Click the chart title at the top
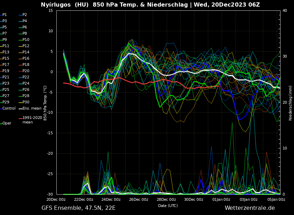 150,5
